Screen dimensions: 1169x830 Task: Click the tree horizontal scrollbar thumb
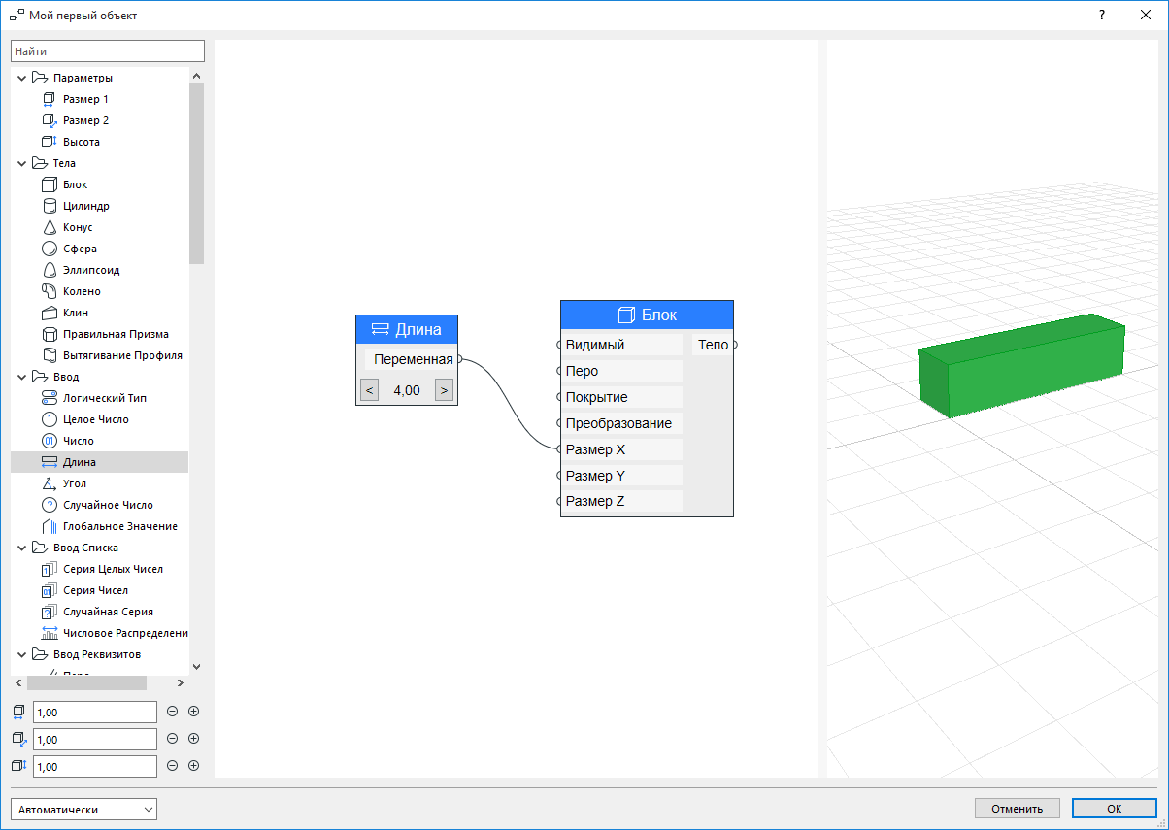[x=86, y=683]
